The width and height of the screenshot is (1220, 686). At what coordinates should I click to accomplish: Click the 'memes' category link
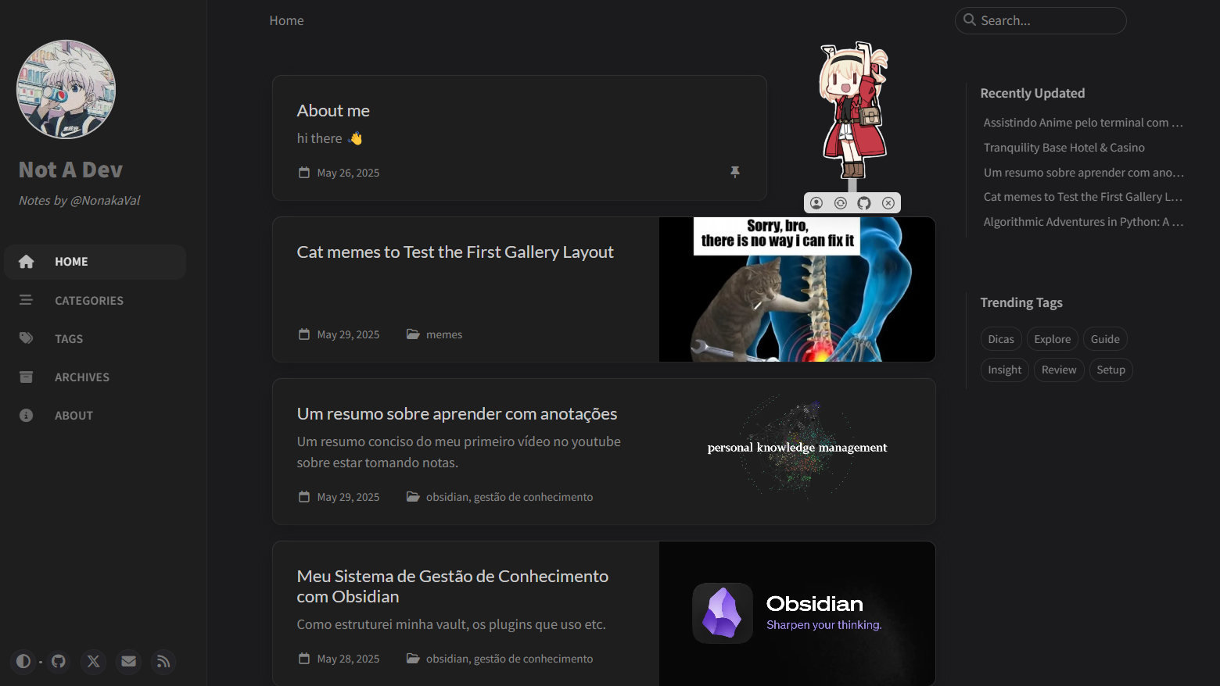[444, 334]
